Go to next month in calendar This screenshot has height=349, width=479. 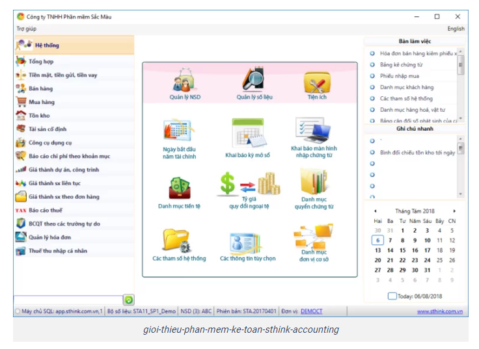[x=454, y=211]
